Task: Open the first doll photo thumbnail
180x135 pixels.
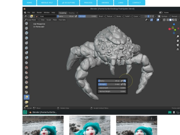Action: [x=43, y=125]
